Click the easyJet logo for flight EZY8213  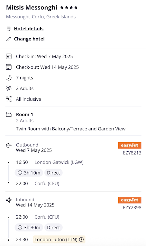click(x=130, y=145)
